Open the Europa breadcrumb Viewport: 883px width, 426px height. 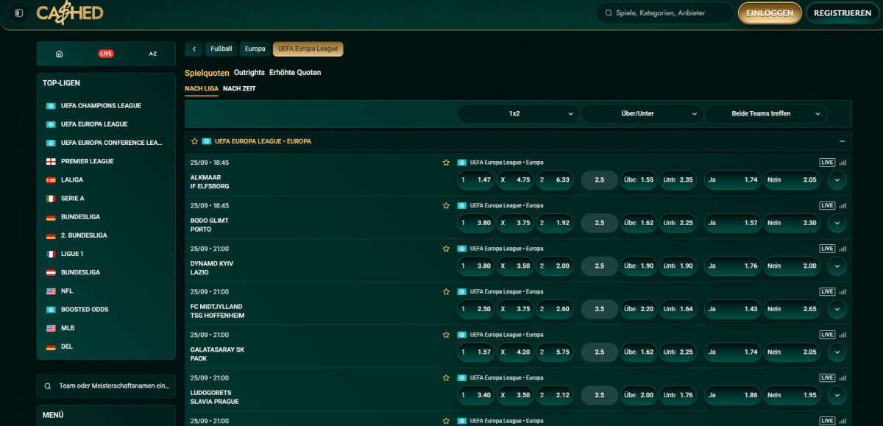(x=255, y=49)
